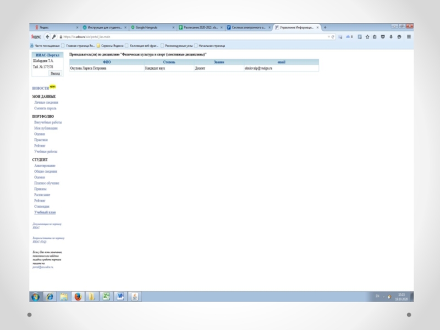Reload the page with the refresh icon

(333, 37)
